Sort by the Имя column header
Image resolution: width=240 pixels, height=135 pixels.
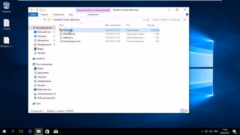(61, 25)
